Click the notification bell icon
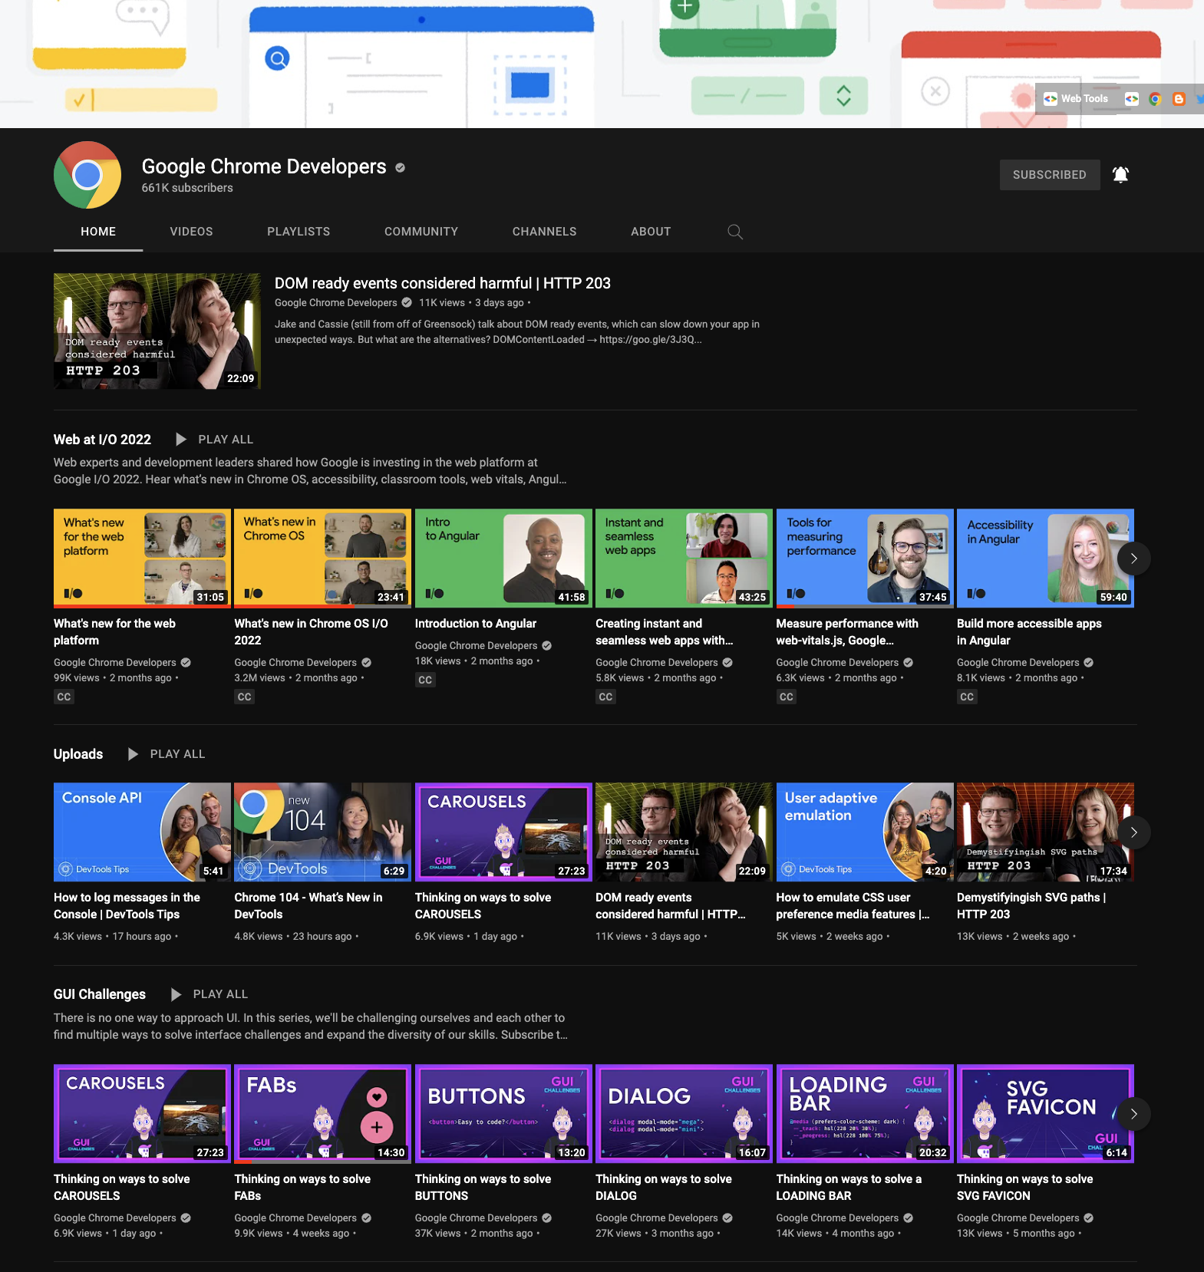 pyautogui.click(x=1120, y=175)
